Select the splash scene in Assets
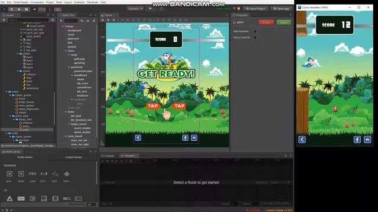 [x=23, y=112]
